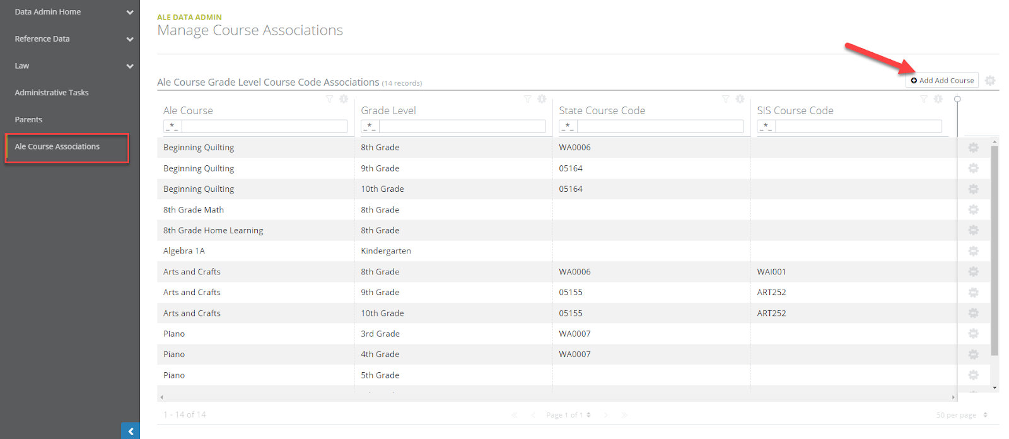
Task: Open Administrative Tasks in the sidebar
Action: [52, 93]
